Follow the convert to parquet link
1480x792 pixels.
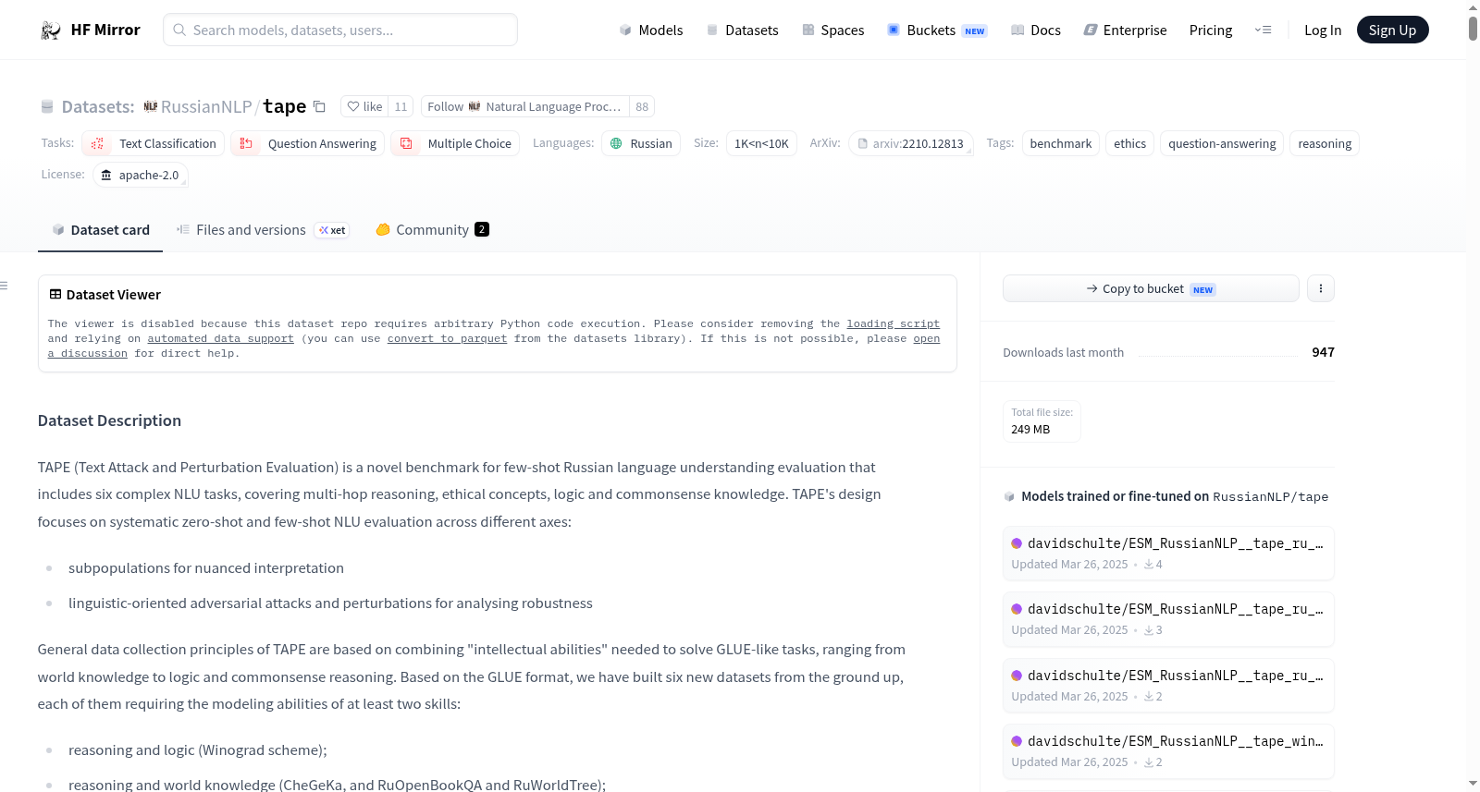[x=447, y=339]
